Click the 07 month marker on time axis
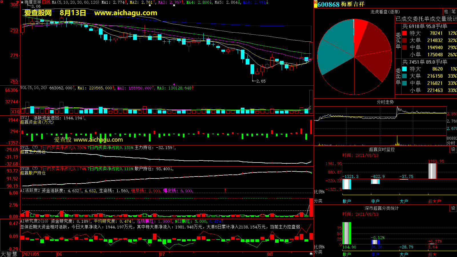This screenshot has height=257, width=457. pos(162,254)
